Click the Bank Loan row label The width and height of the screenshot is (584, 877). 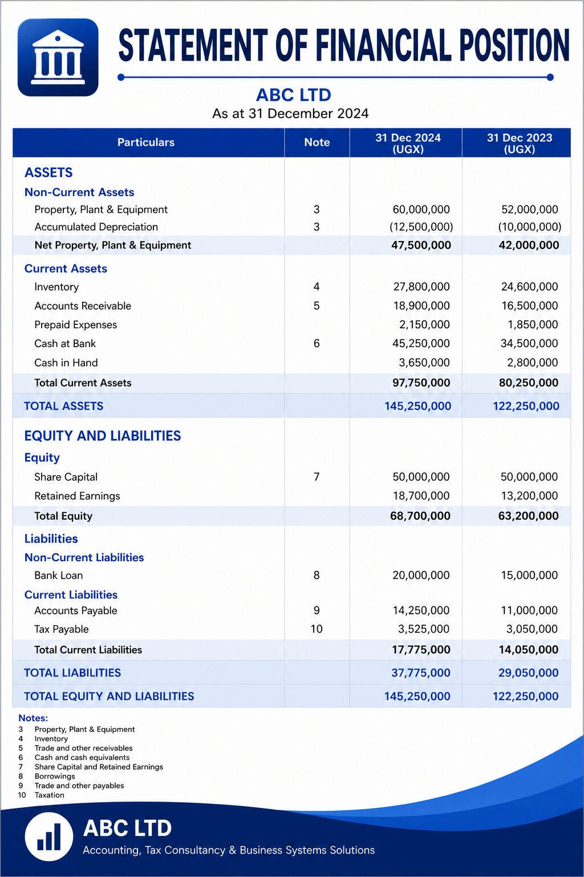(58, 576)
